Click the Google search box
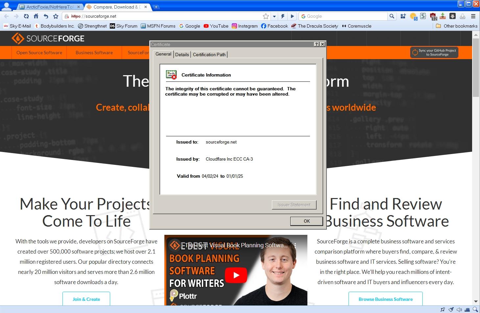 343,16
